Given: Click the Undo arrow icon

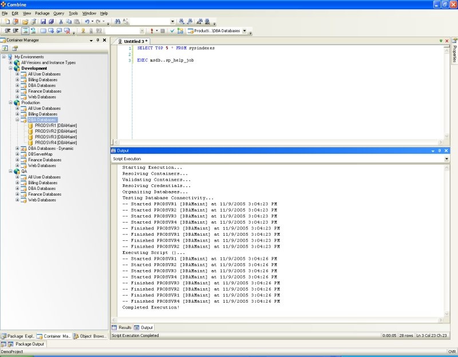Looking at the screenshot, I should (88, 22).
